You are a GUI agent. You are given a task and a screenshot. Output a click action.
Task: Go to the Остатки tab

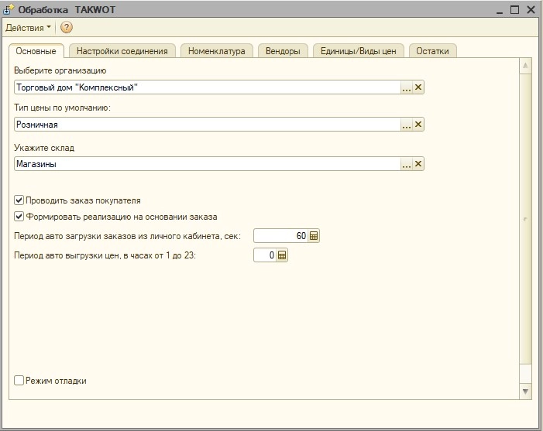point(432,51)
